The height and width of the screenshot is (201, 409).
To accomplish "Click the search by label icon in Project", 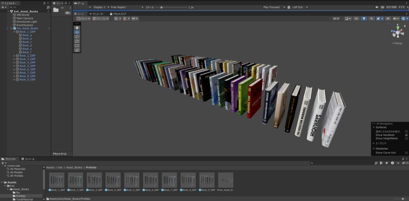I will [x=387, y=163].
